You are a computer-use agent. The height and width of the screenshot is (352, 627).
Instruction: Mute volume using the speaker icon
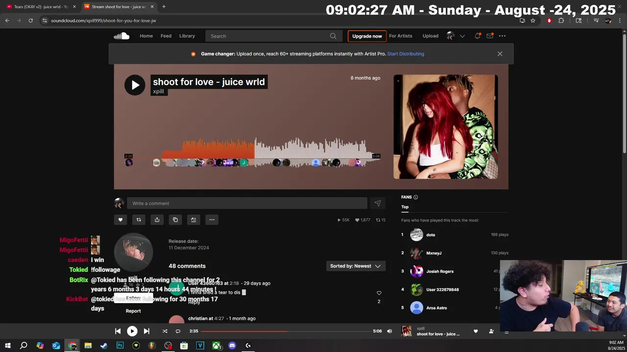[x=389, y=331]
